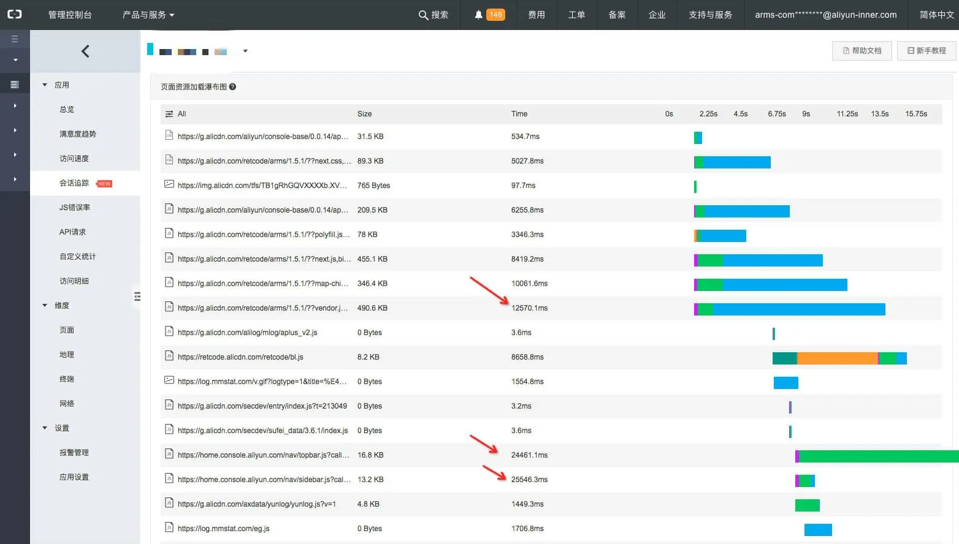Click file icon of next.css resource row
The image size is (959, 544).
click(169, 160)
